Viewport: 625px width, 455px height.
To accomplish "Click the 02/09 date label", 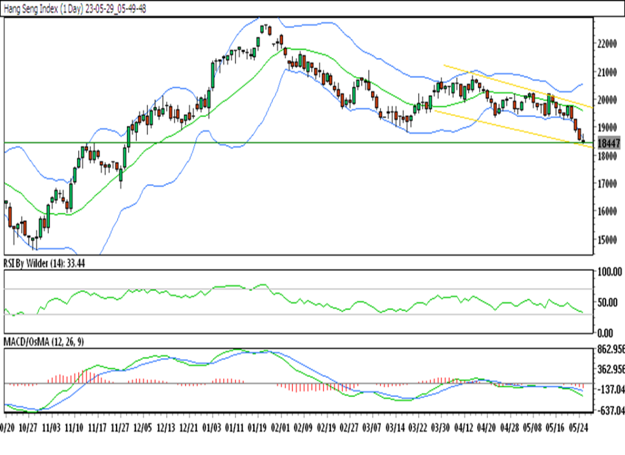I will click(303, 428).
